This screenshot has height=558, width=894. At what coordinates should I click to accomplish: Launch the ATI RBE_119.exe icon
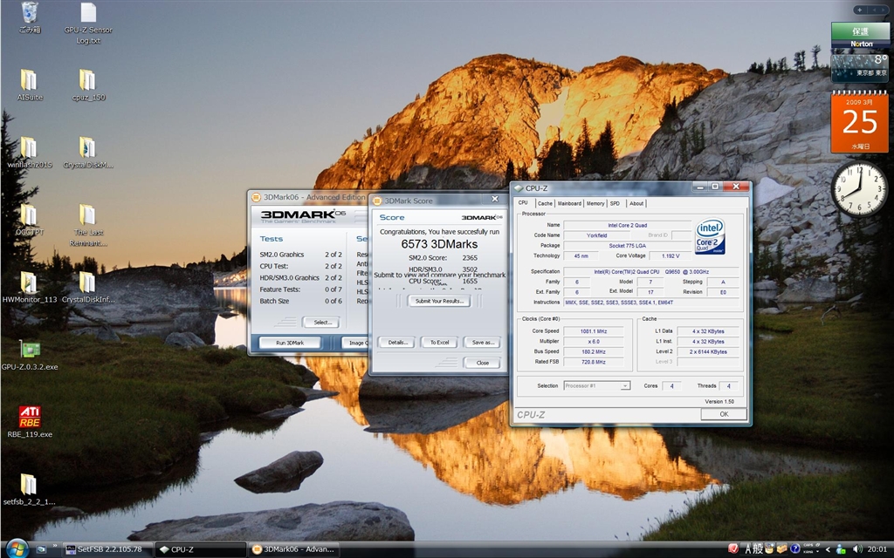coord(29,415)
